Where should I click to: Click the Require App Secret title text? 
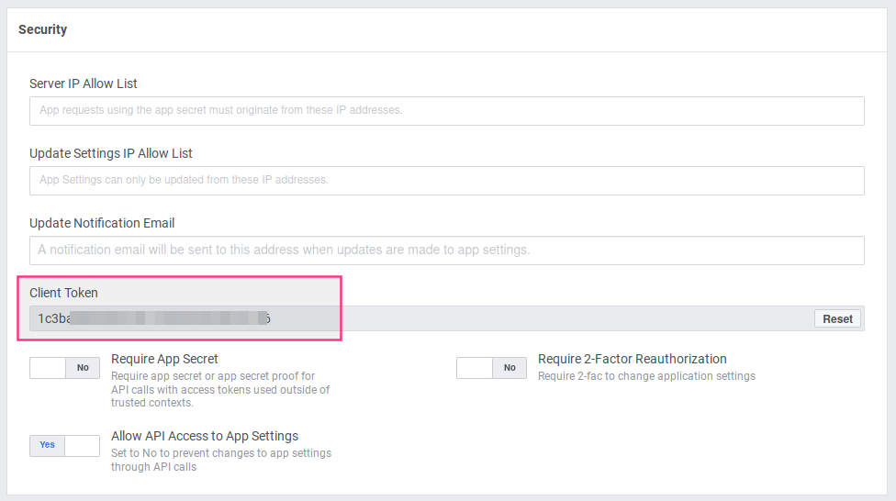pos(164,359)
